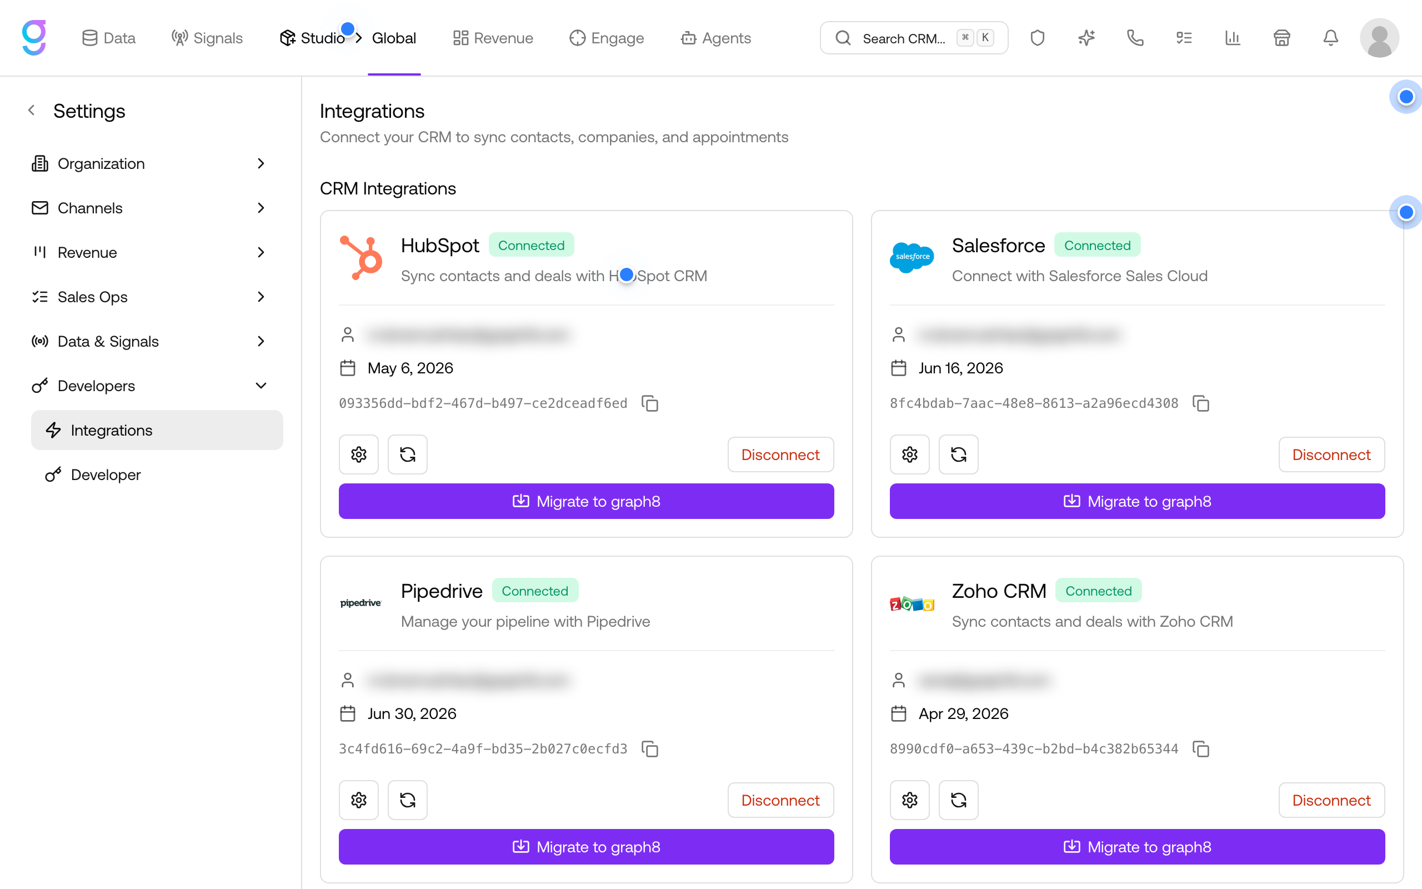The width and height of the screenshot is (1422, 889).
Task: Open the Agents nav tab
Action: [715, 38]
